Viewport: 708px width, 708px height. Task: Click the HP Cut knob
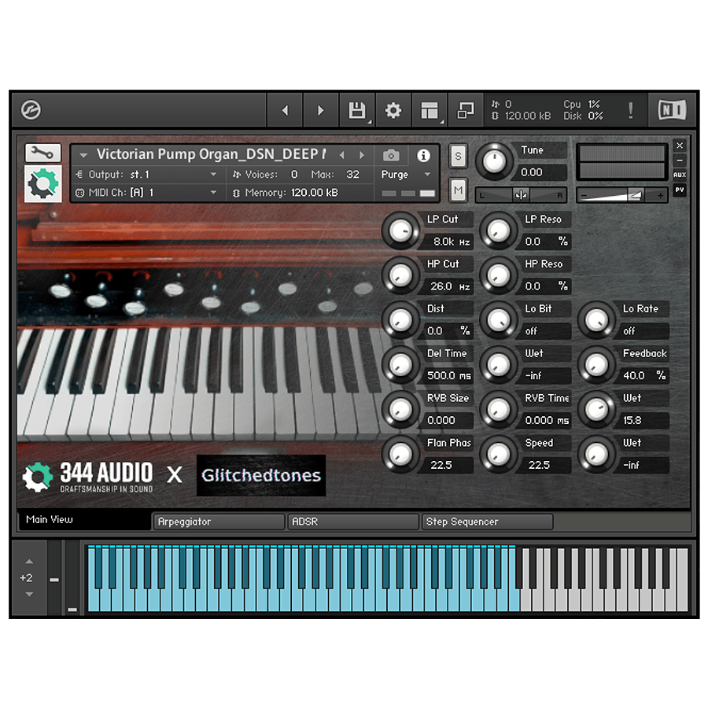(x=401, y=275)
